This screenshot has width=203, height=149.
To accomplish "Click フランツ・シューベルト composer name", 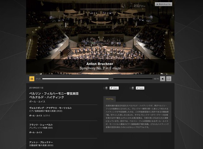I will click(x=41, y=125).
